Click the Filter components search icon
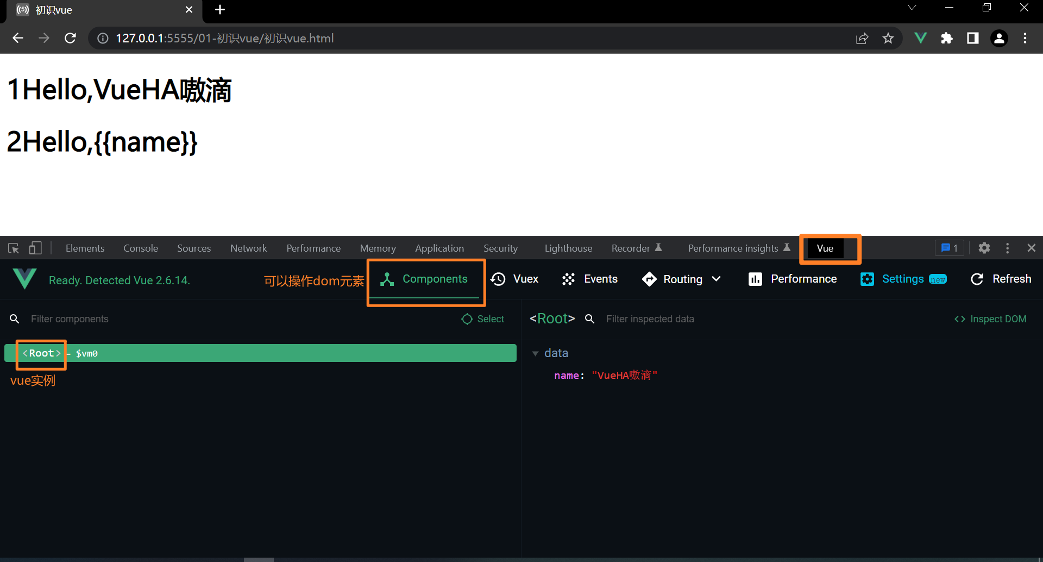The width and height of the screenshot is (1043, 562). click(15, 319)
